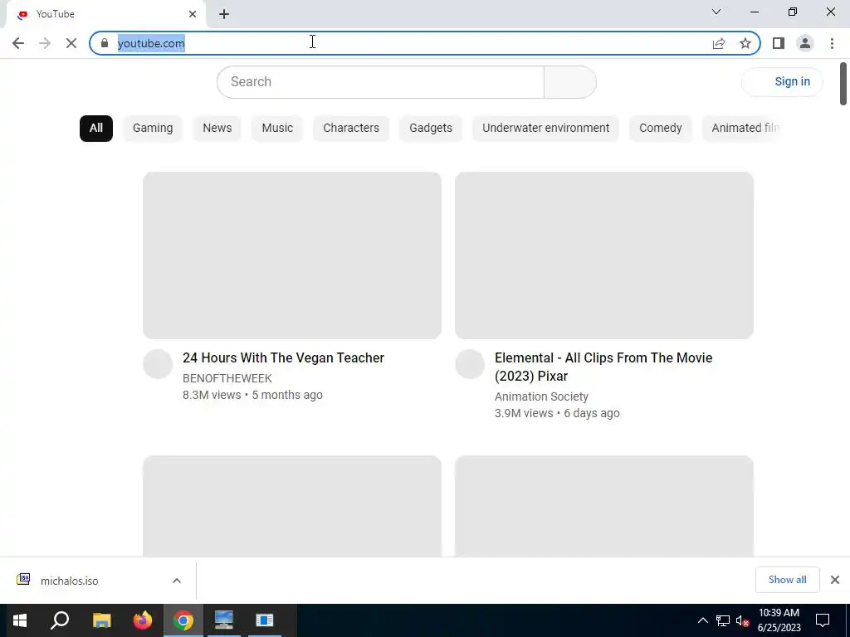The height and width of the screenshot is (637, 850).
Task: Launch Firefox from taskbar
Action: pyautogui.click(x=143, y=620)
